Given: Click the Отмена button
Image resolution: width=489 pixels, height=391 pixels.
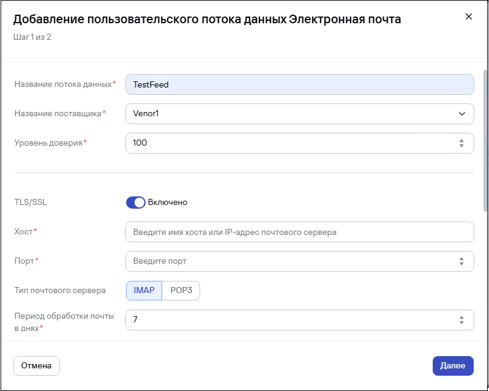Looking at the screenshot, I should pyautogui.click(x=37, y=366).
